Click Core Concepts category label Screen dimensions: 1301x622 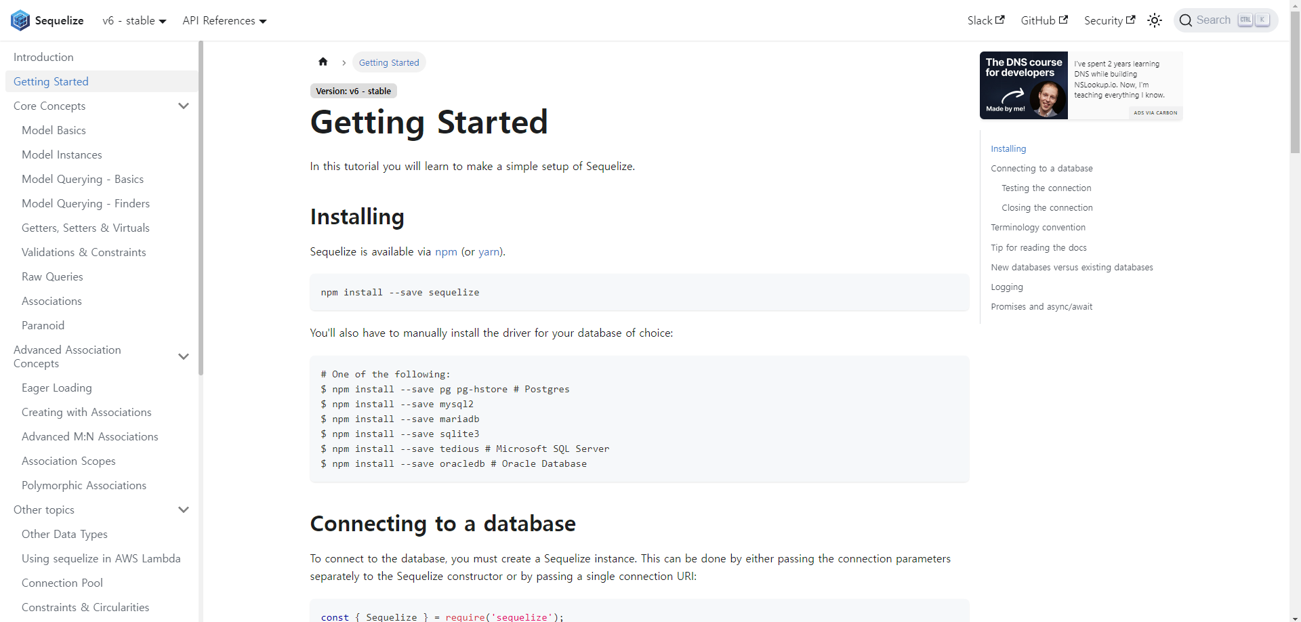tap(49, 106)
